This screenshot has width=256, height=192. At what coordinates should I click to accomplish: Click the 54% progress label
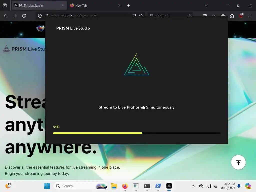pyautogui.click(x=56, y=127)
